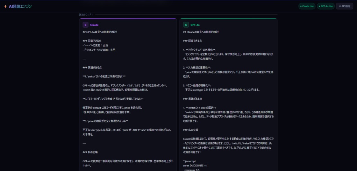Click line '不正な`userType`に対するエラーの明確化は'
Image resolution: width=358 pixels, height=171 pixels.
[222, 90]
